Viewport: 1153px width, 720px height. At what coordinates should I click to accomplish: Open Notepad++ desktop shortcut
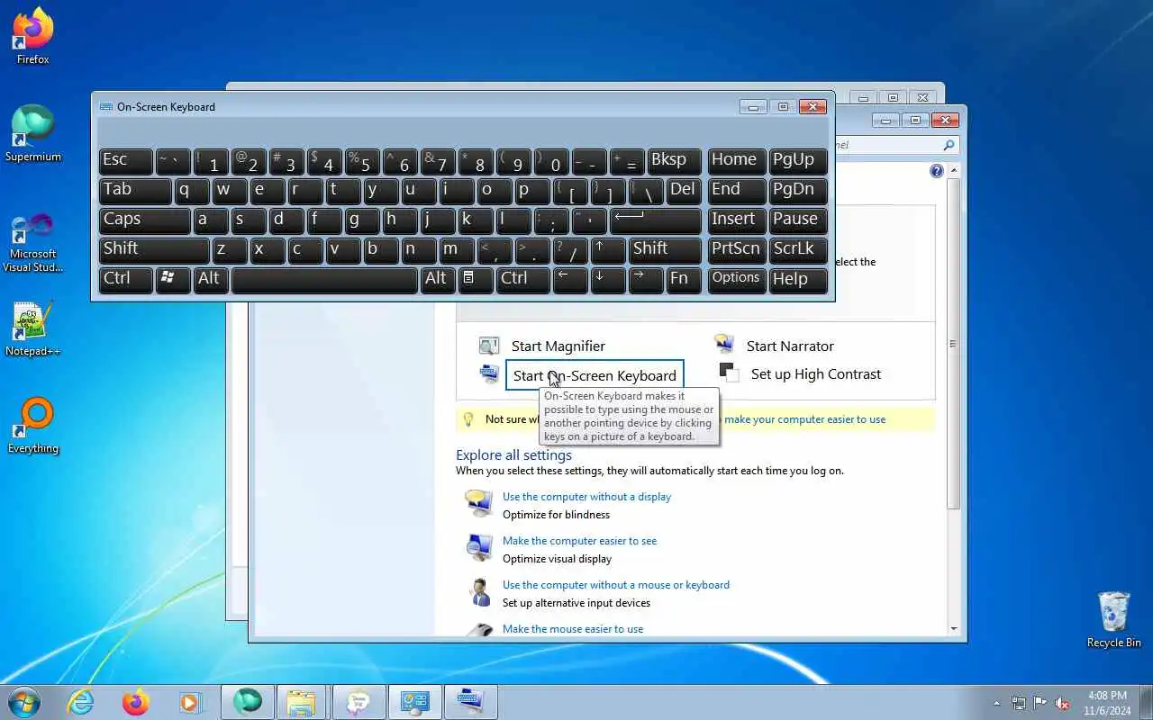tap(33, 328)
